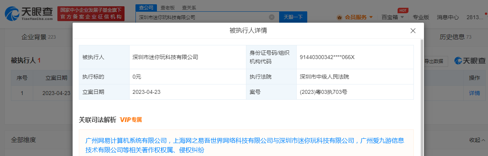Click the 全部维度 label
This screenshot has height=156, width=488.
[23, 140]
